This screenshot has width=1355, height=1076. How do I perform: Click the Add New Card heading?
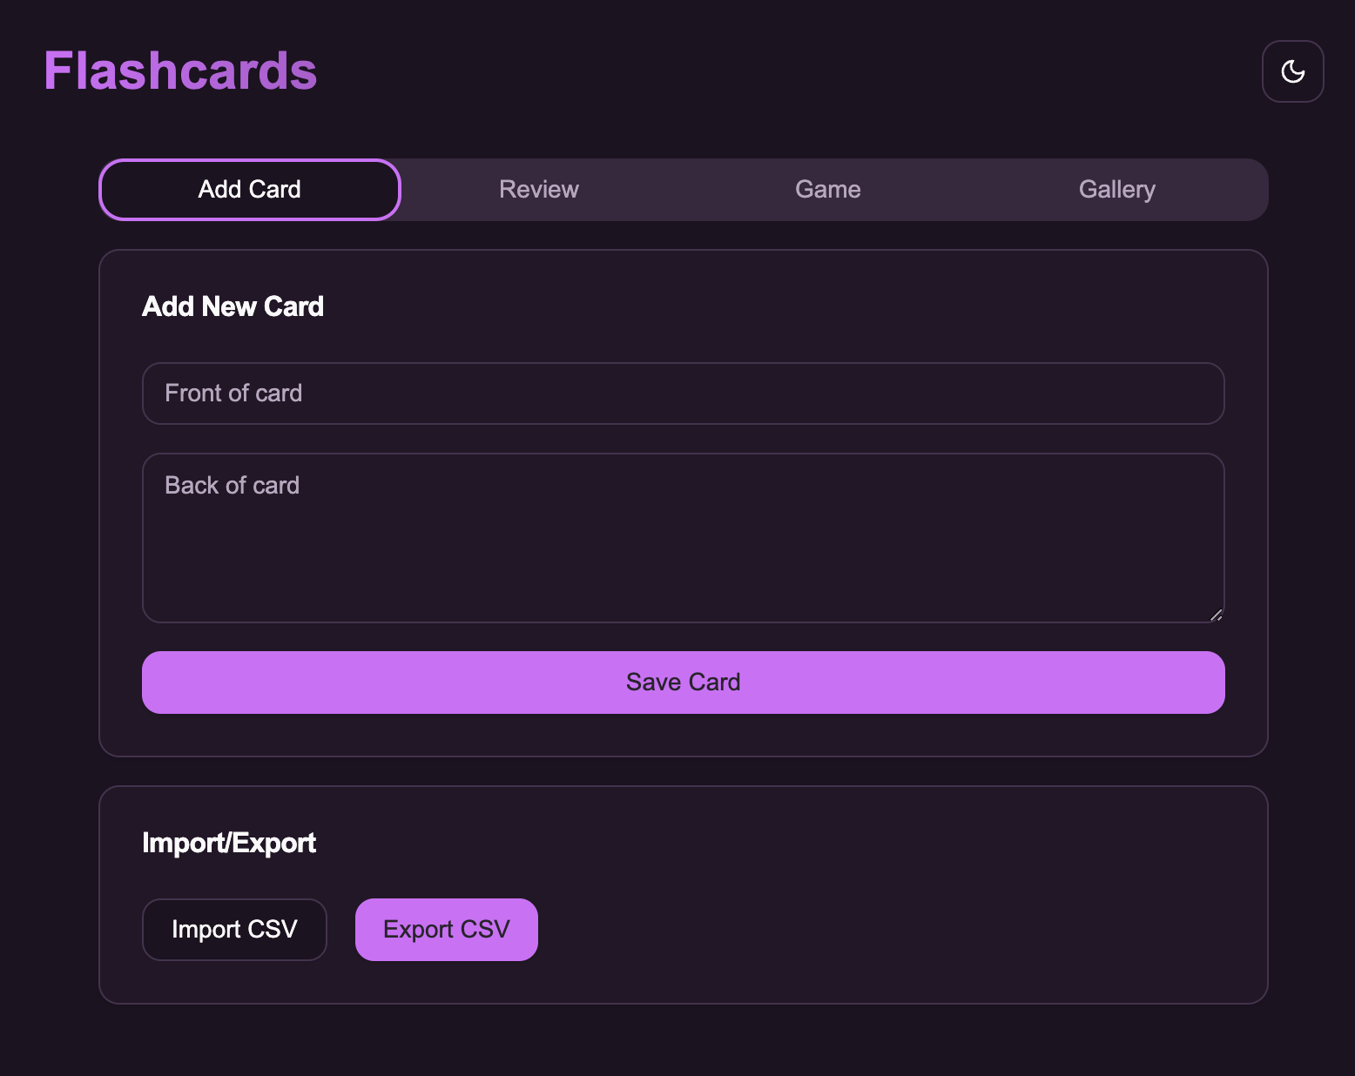point(233,306)
